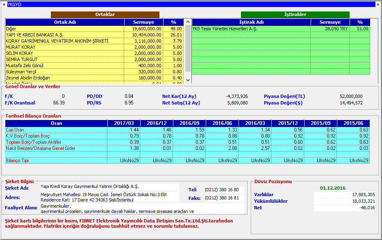Select the K.V.Borç/Toplam Borç row label

pyautogui.click(x=28, y=136)
